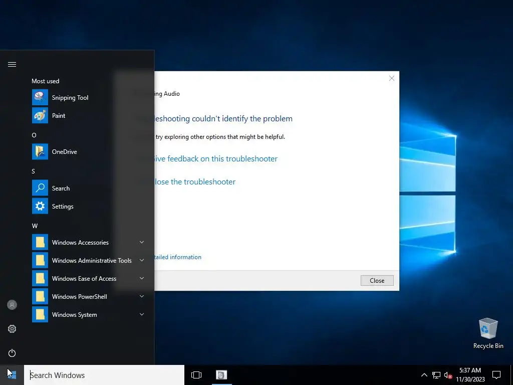Image resolution: width=513 pixels, height=385 pixels.
Task: Jump to letter W section header
Action: click(x=35, y=226)
